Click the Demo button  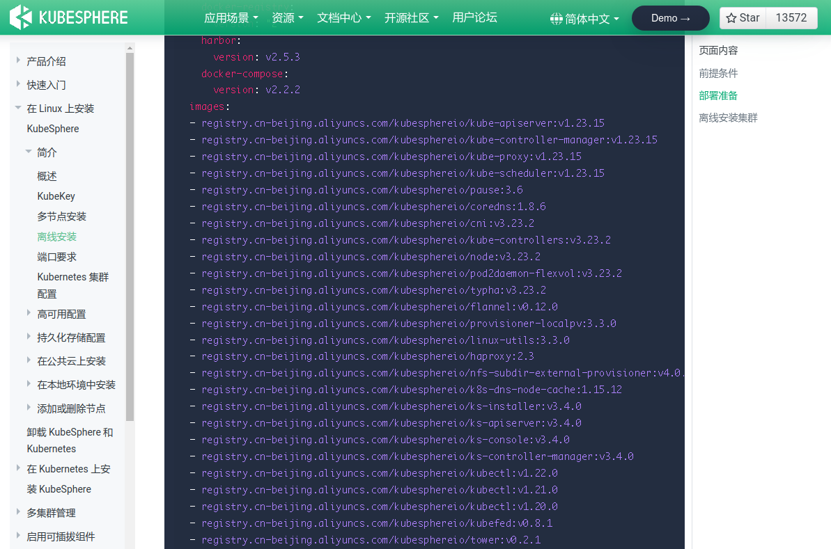tap(670, 18)
